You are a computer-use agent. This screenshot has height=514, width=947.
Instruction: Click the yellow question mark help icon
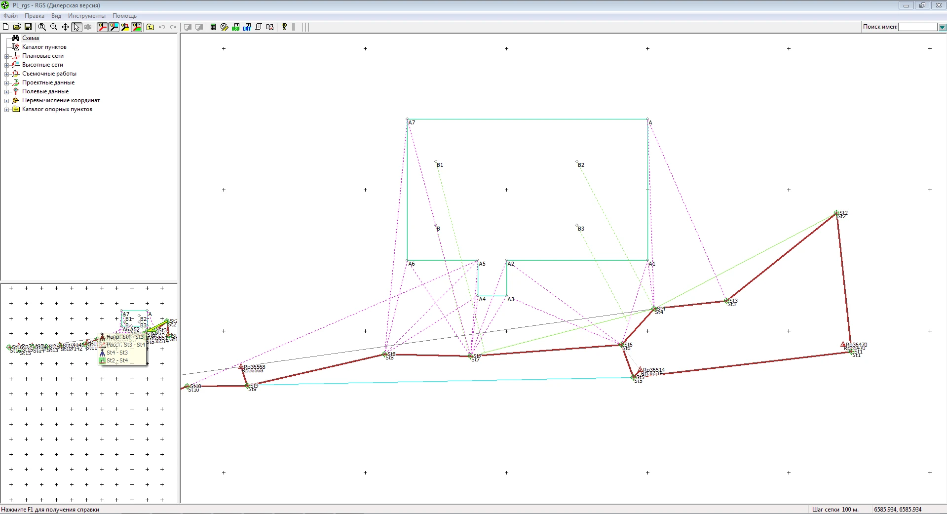click(284, 27)
